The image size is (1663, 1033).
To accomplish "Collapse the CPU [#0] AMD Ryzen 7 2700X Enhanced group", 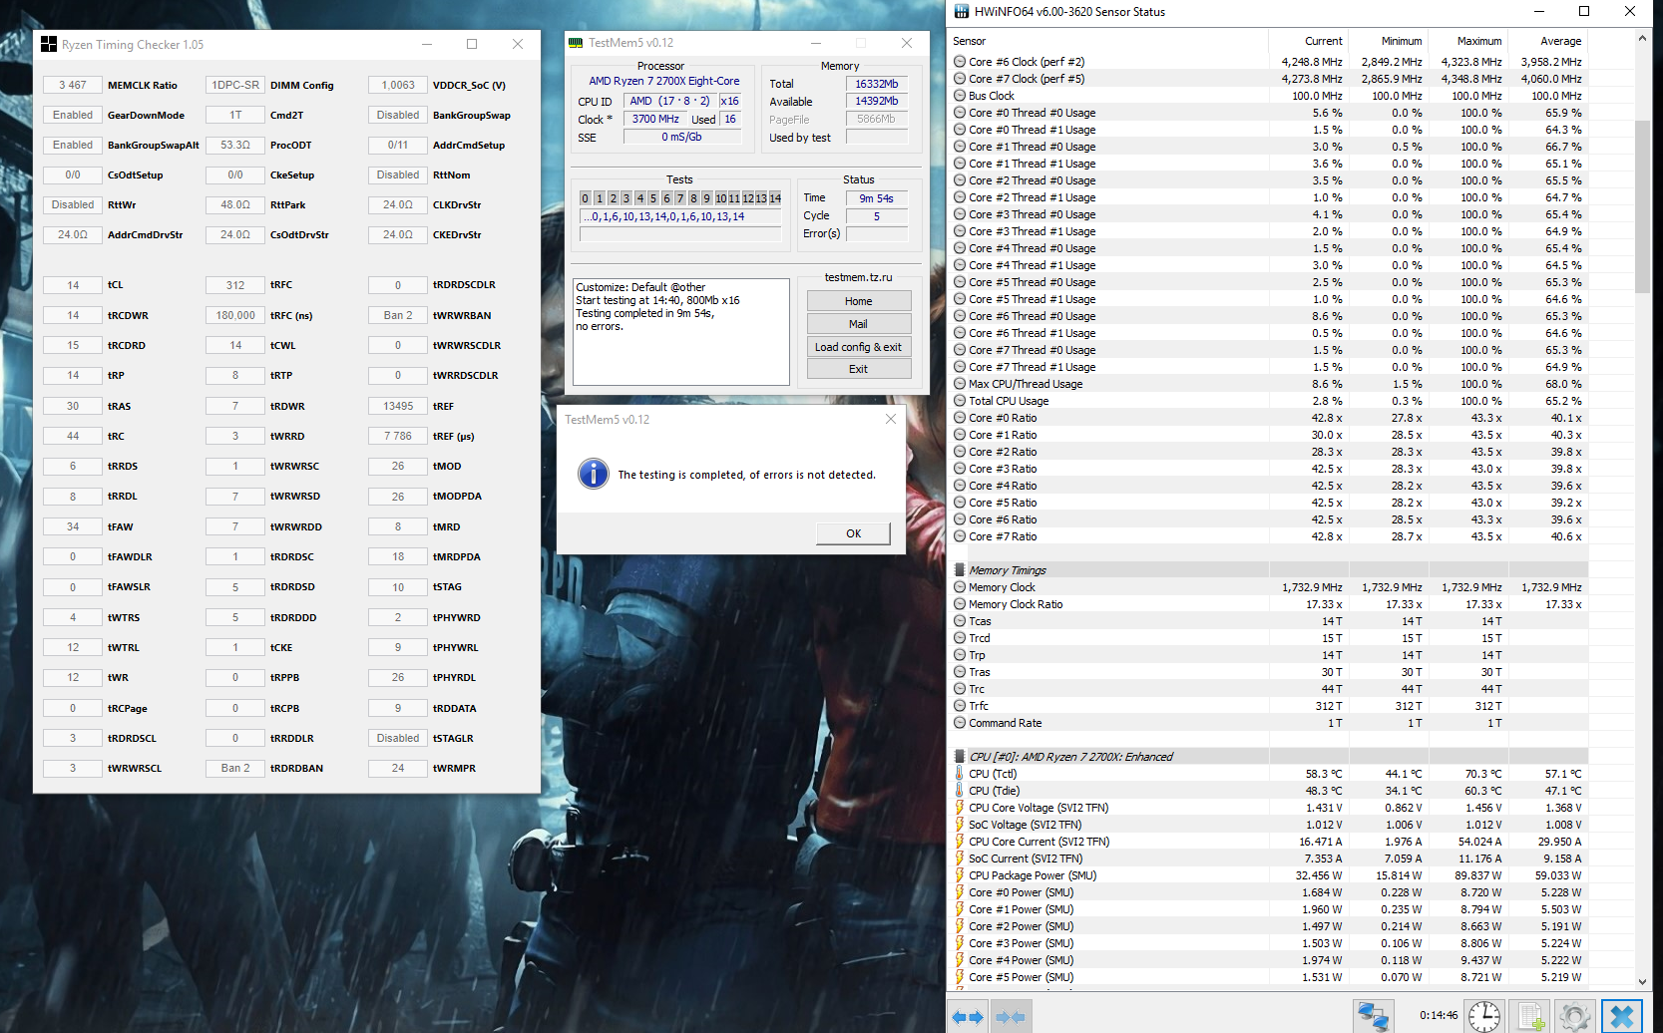I will click(960, 757).
